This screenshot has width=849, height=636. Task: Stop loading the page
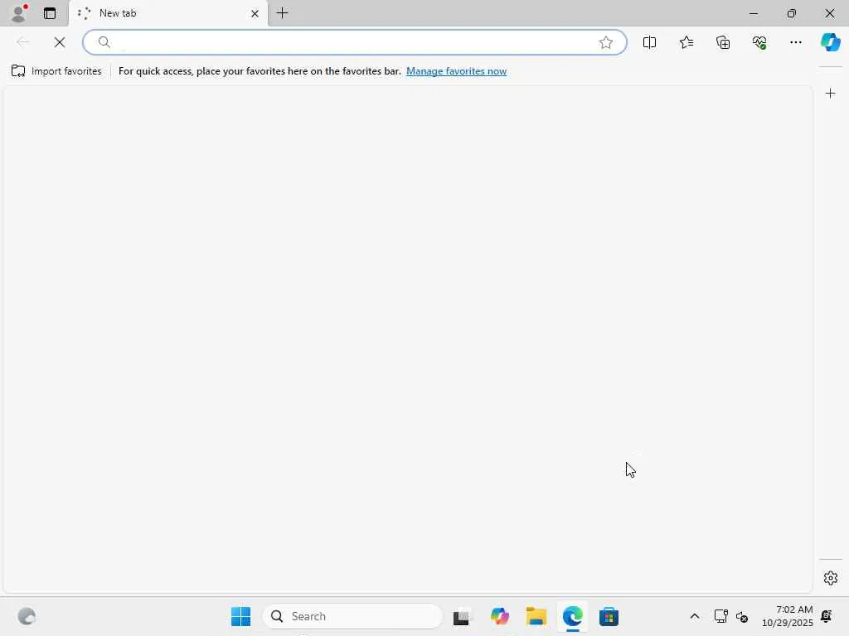coord(60,42)
